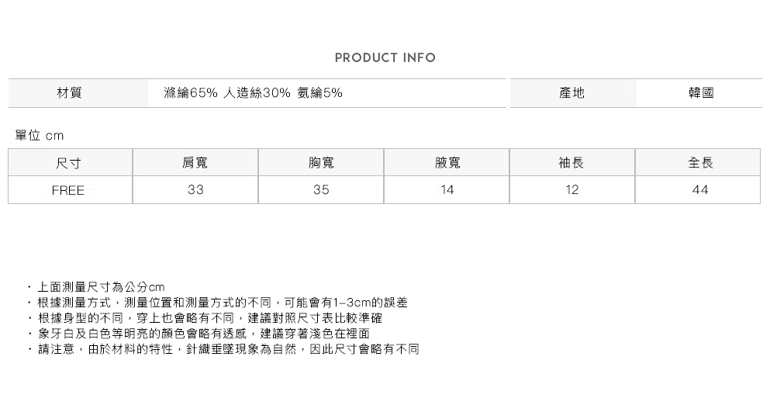Click the sleeve length value 12
770x405 pixels.
pyautogui.click(x=572, y=190)
